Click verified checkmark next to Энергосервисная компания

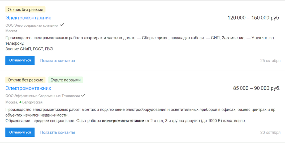[62, 25]
